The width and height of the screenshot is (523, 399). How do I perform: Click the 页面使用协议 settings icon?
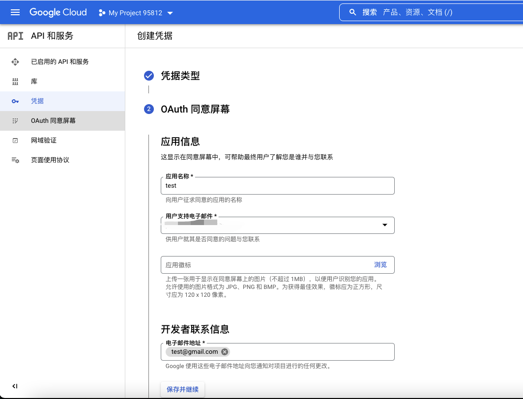click(x=15, y=160)
